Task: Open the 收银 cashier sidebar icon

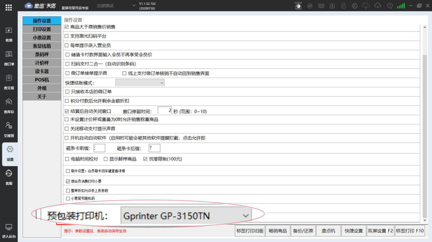Action: pyautogui.click(x=9, y=34)
